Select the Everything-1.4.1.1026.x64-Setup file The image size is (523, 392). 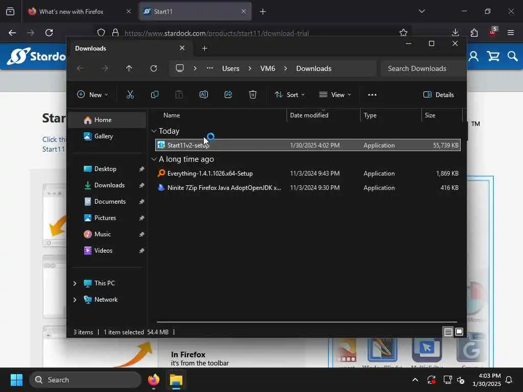tap(308, 174)
